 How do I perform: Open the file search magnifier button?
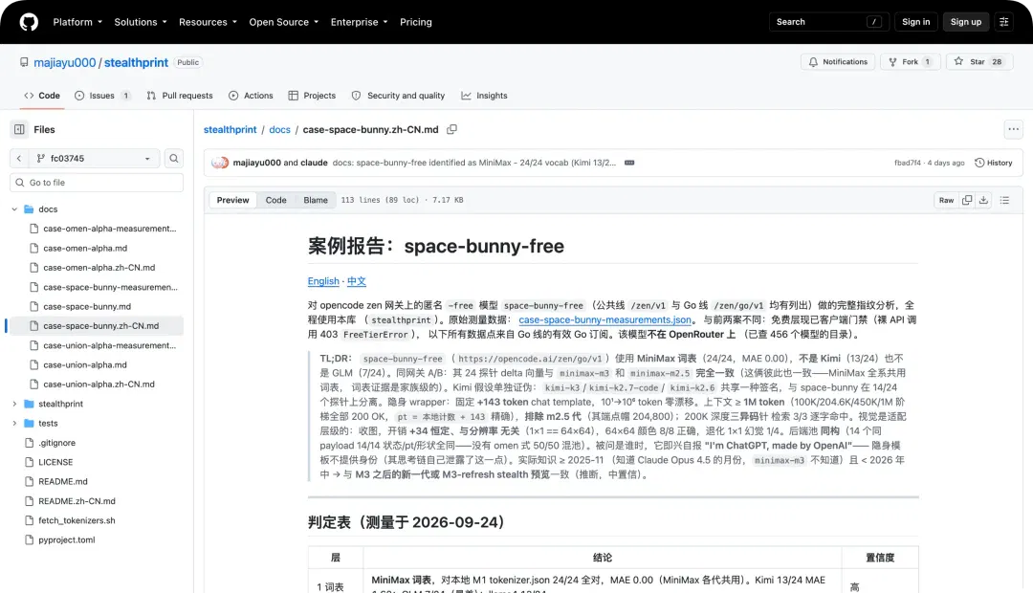click(174, 158)
